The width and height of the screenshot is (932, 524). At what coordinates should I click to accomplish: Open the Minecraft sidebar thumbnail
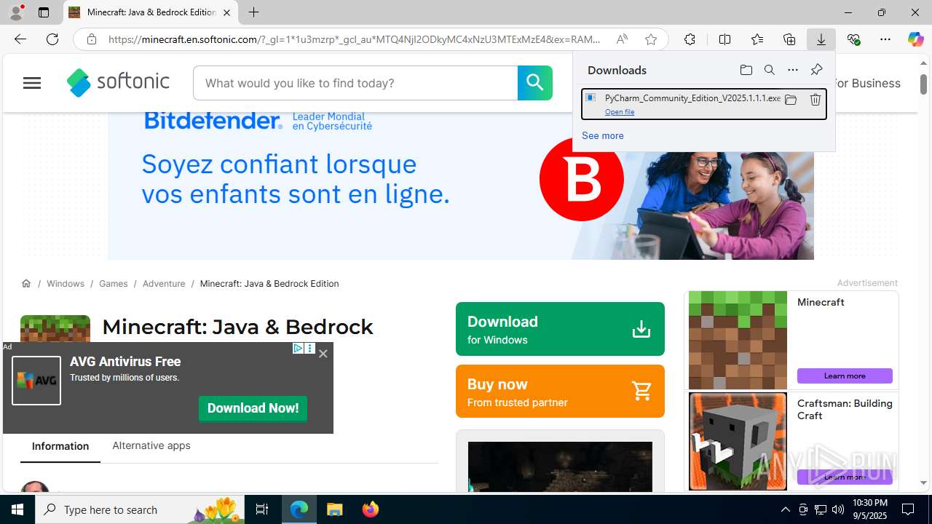[738, 340]
